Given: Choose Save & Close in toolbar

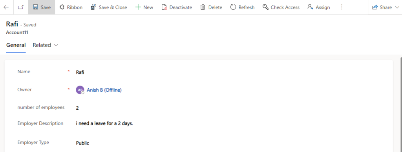Looking at the screenshot, I should (x=109, y=7).
